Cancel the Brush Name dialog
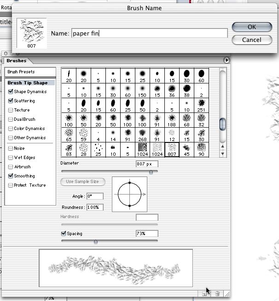This screenshot has width=279, height=301. pyautogui.click(x=252, y=40)
